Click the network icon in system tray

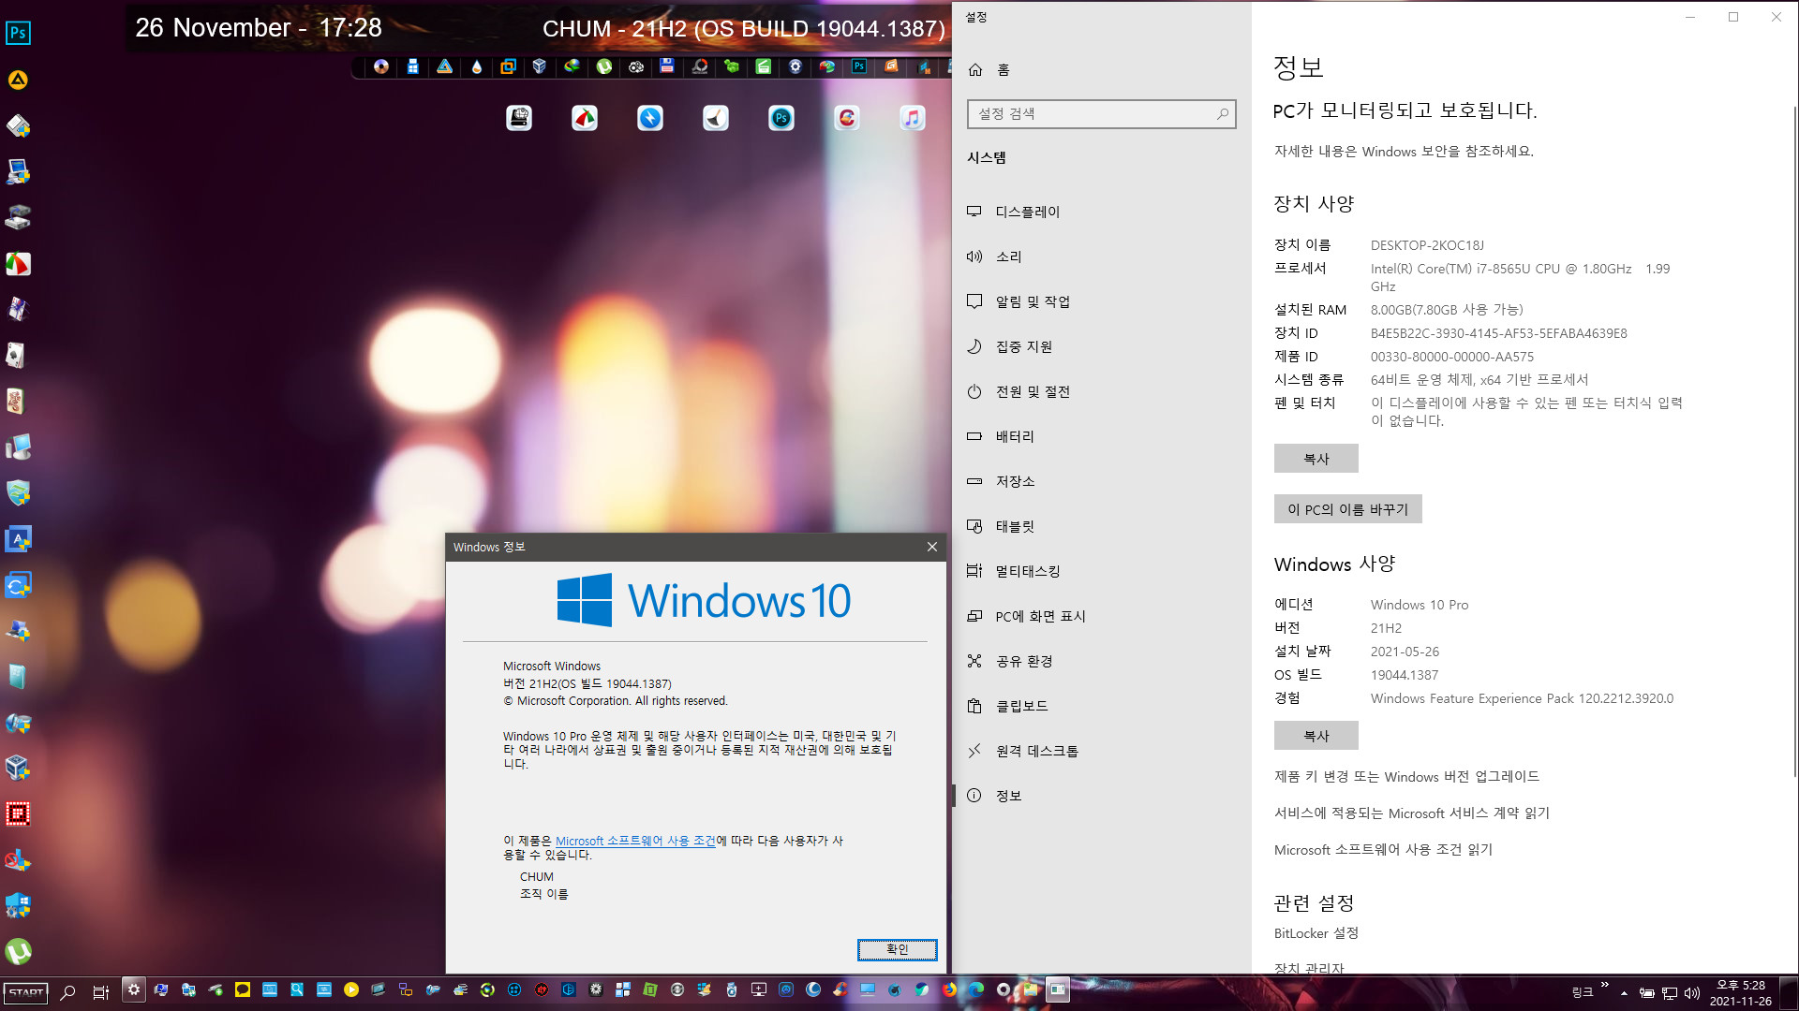[x=1670, y=993]
